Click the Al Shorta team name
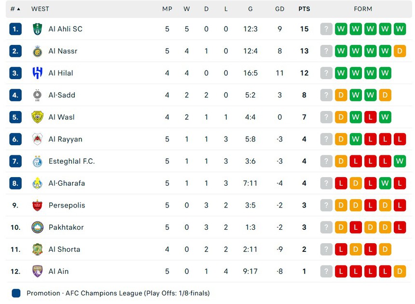This screenshot has width=415, height=304. point(64,249)
